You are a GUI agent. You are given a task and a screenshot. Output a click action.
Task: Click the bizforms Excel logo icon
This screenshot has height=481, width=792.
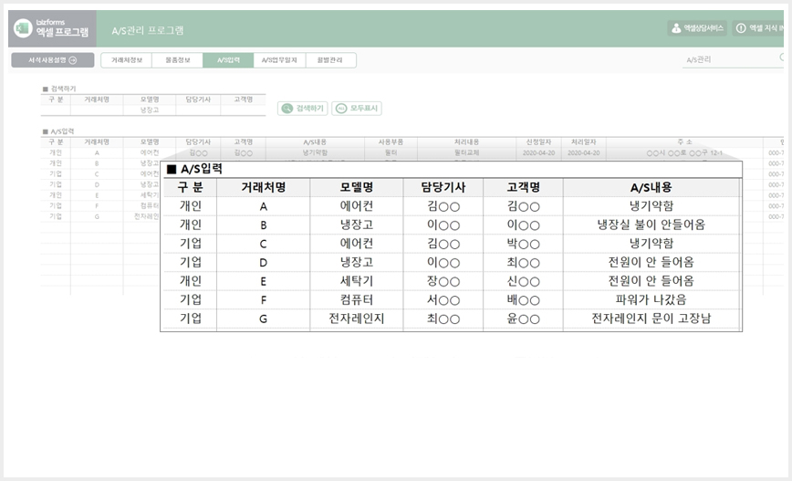click(x=23, y=28)
